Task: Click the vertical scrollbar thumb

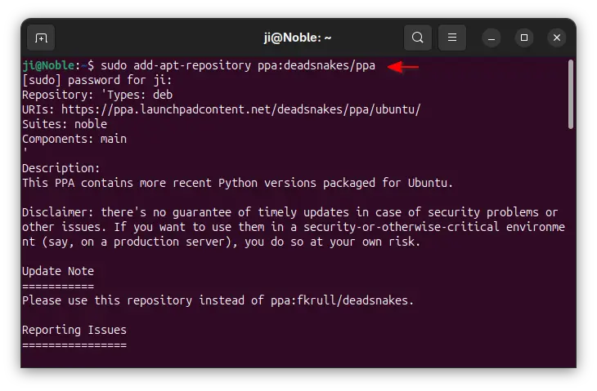Action: (x=570, y=94)
